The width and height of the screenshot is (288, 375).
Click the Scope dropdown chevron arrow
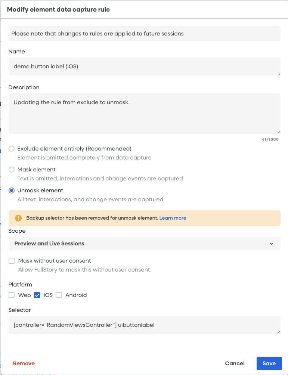(272, 244)
